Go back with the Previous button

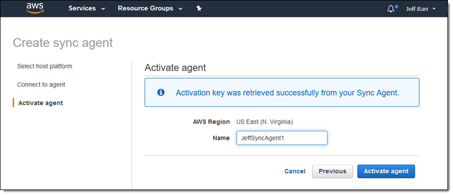[332, 171]
